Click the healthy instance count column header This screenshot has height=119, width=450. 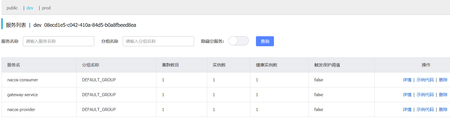[266, 65]
